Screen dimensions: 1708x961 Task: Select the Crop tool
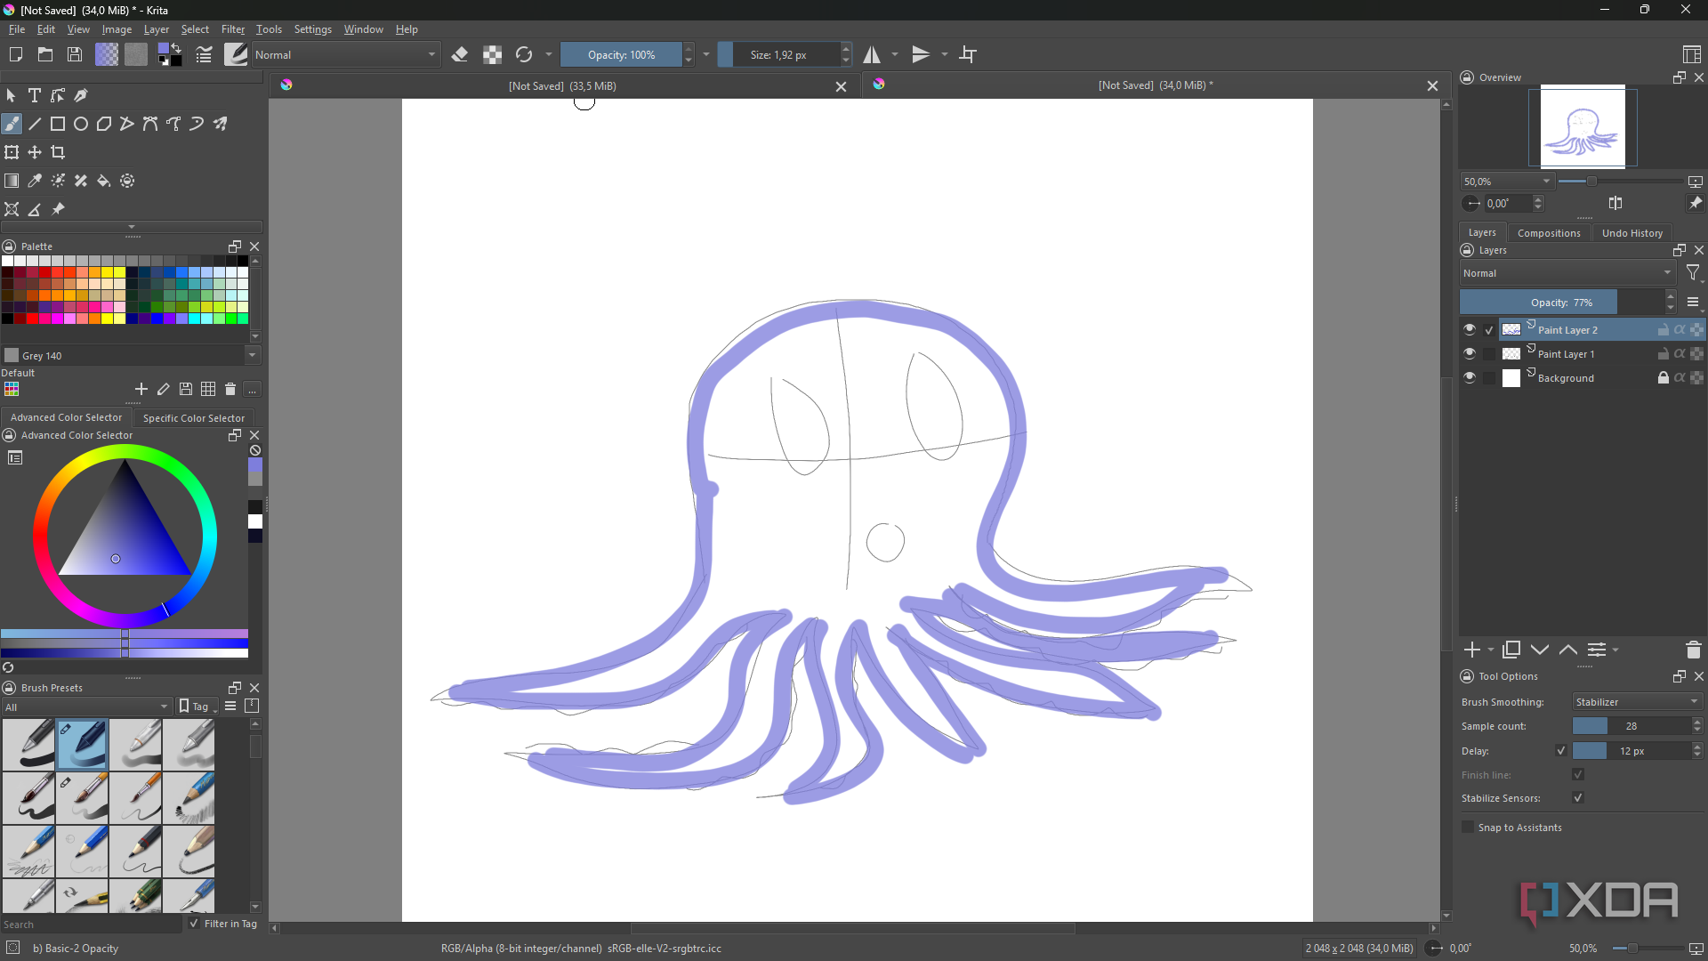click(x=58, y=153)
